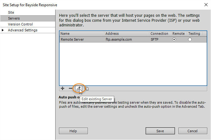211x140 pixels.
Task: Add a new server with the plus icon
Action: pyautogui.click(x=62, y=88)
